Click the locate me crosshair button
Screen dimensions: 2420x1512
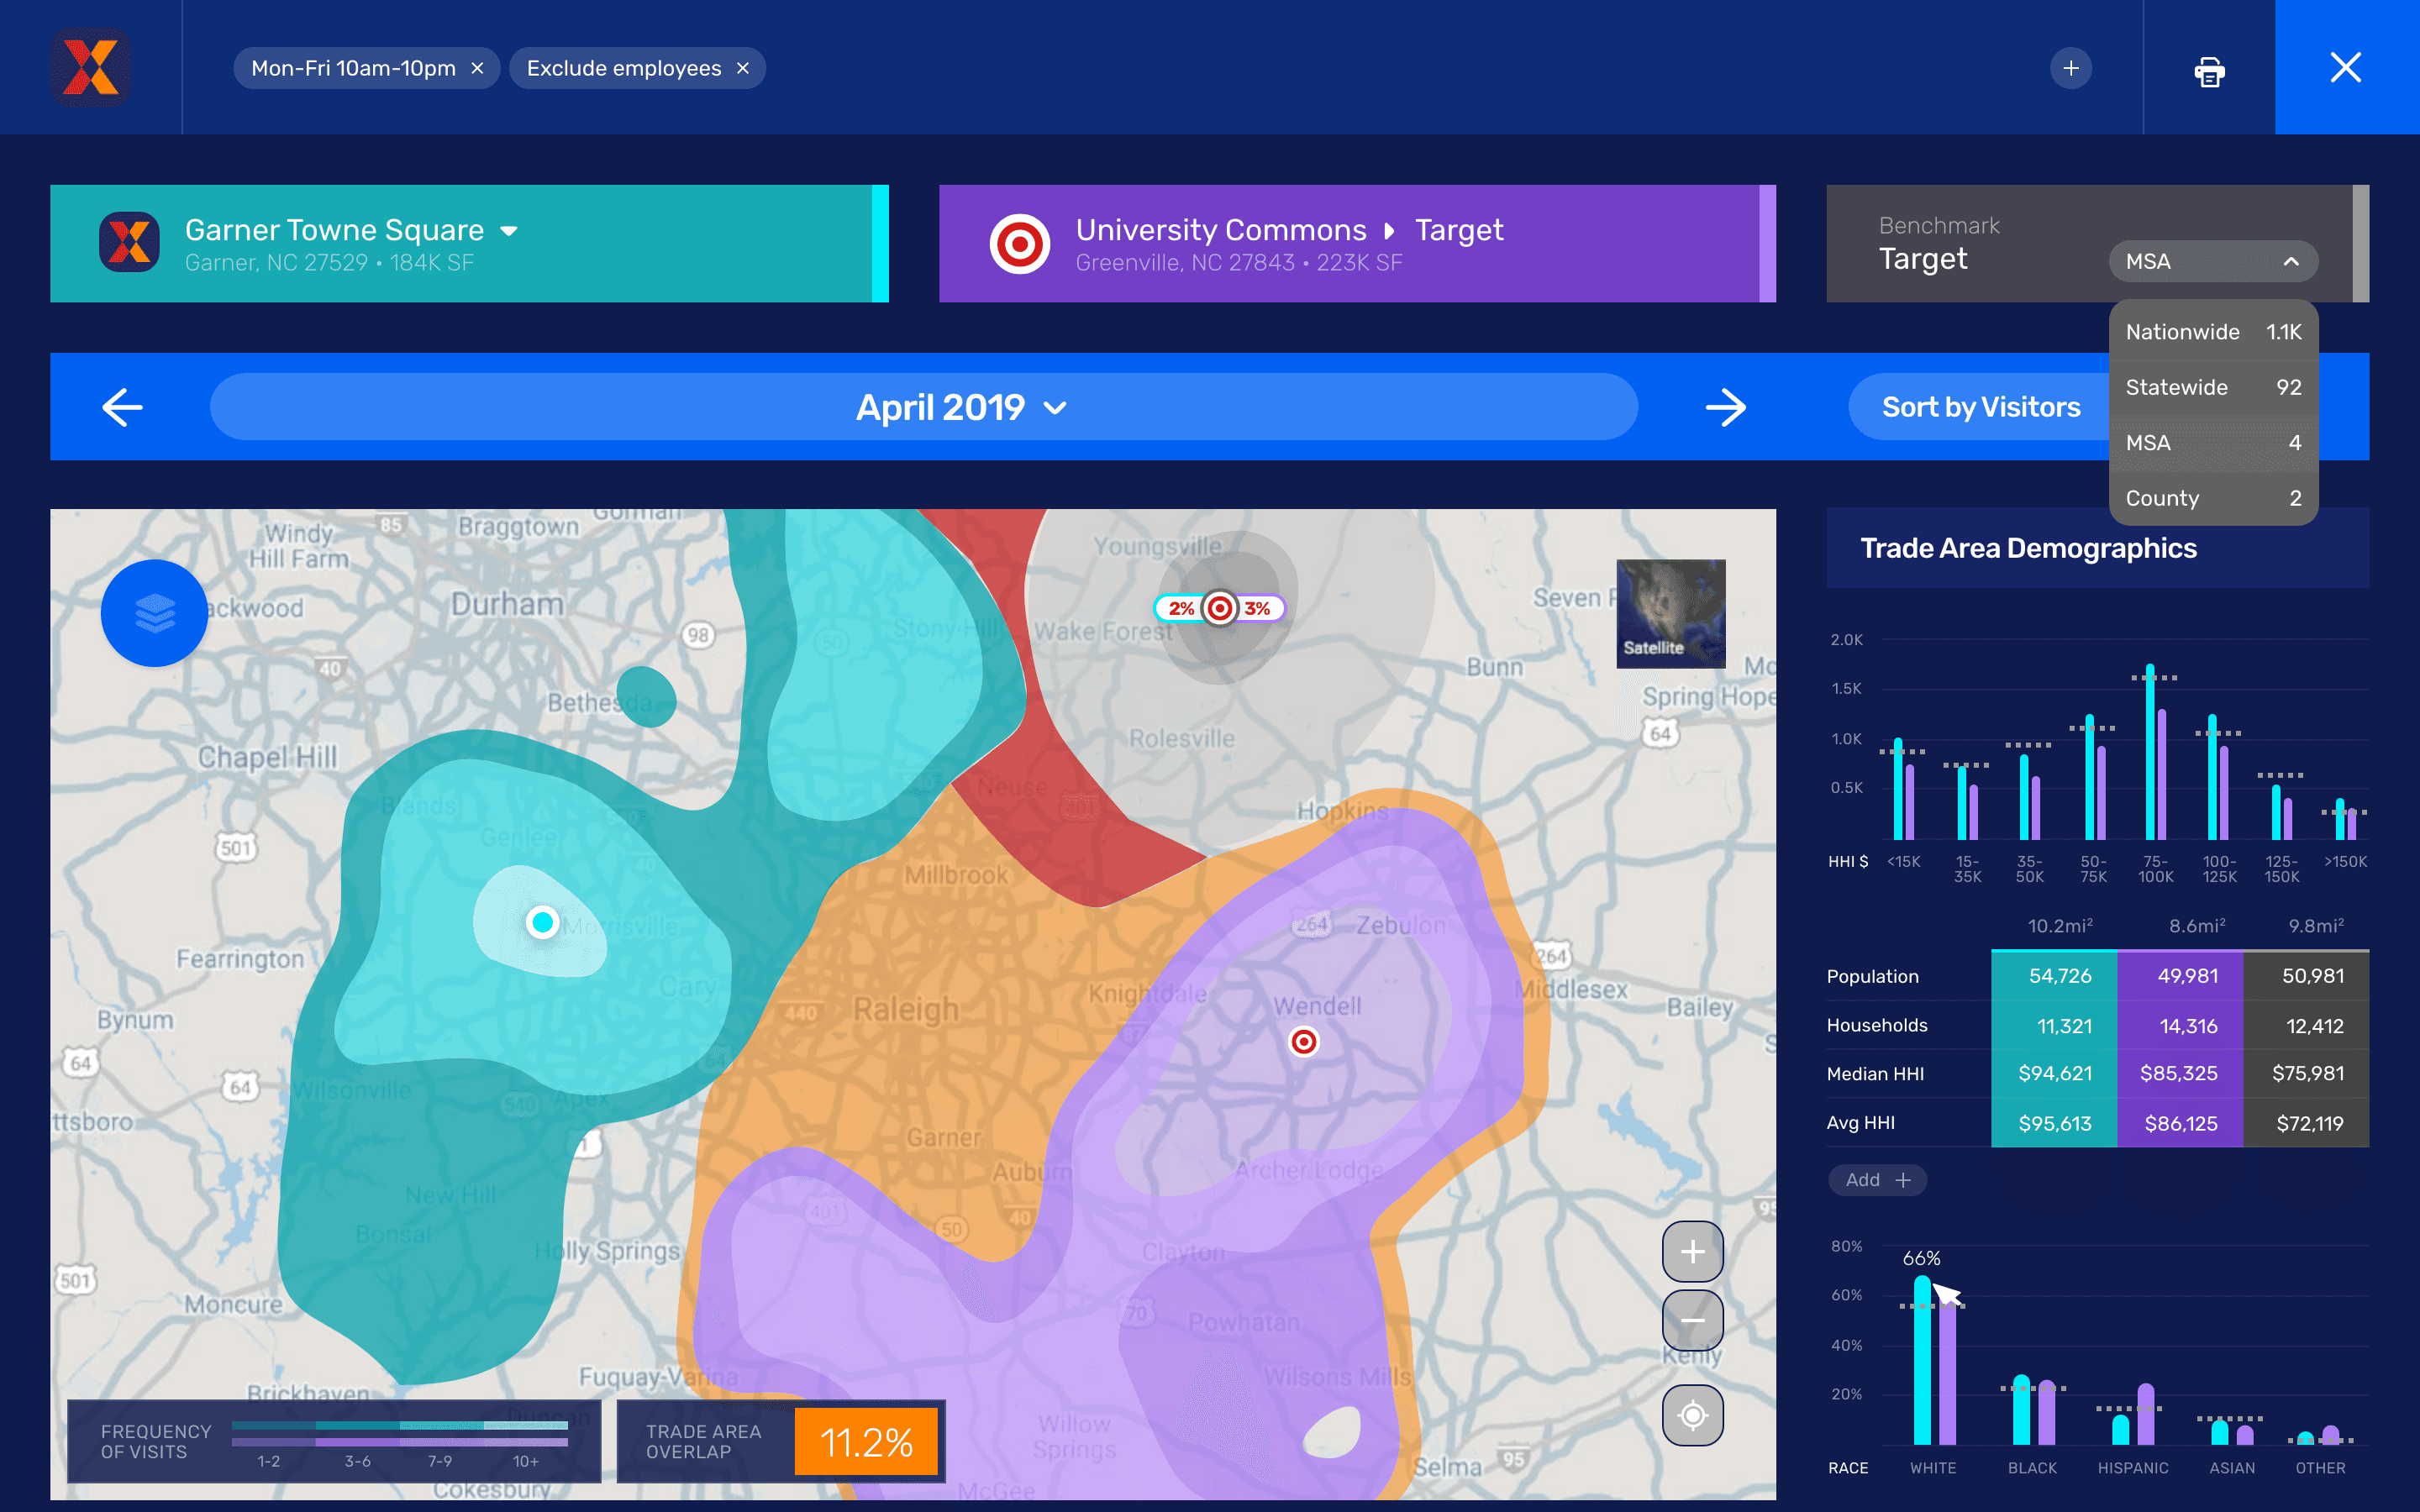1692,1415
